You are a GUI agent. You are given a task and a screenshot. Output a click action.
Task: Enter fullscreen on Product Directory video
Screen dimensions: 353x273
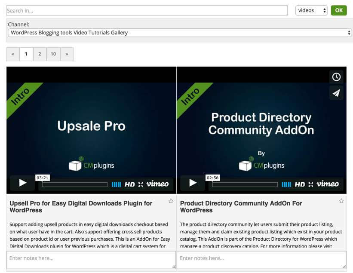click(311, 184)
